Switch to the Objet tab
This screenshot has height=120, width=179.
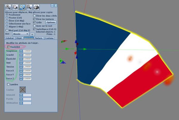pos(19,38)
